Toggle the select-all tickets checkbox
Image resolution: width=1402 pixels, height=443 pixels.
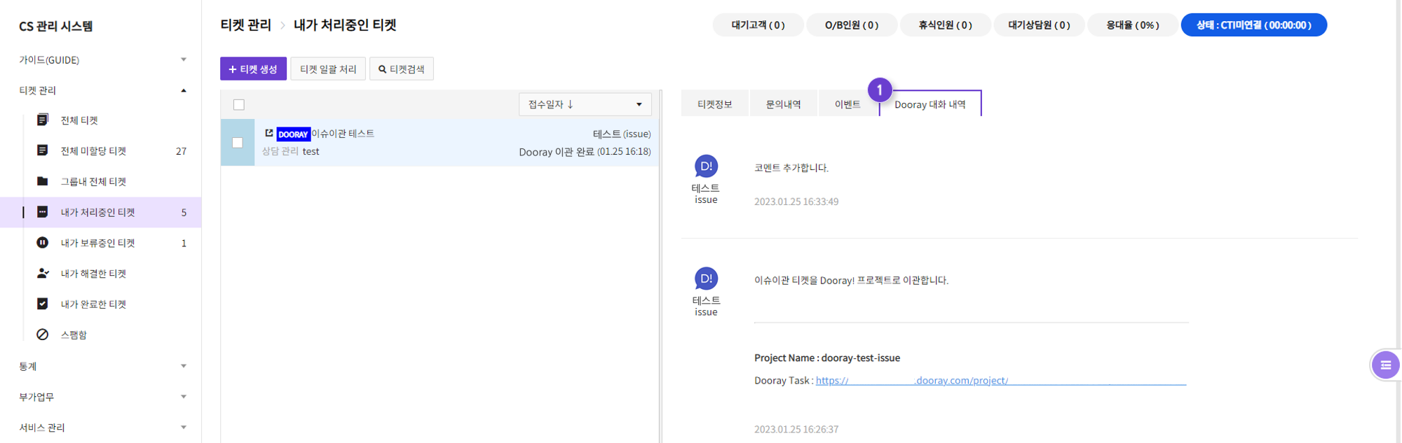[x=239, y=105]
